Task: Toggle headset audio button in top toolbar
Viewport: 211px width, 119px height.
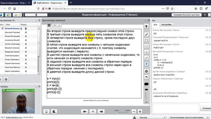Action: click(8, 15)
